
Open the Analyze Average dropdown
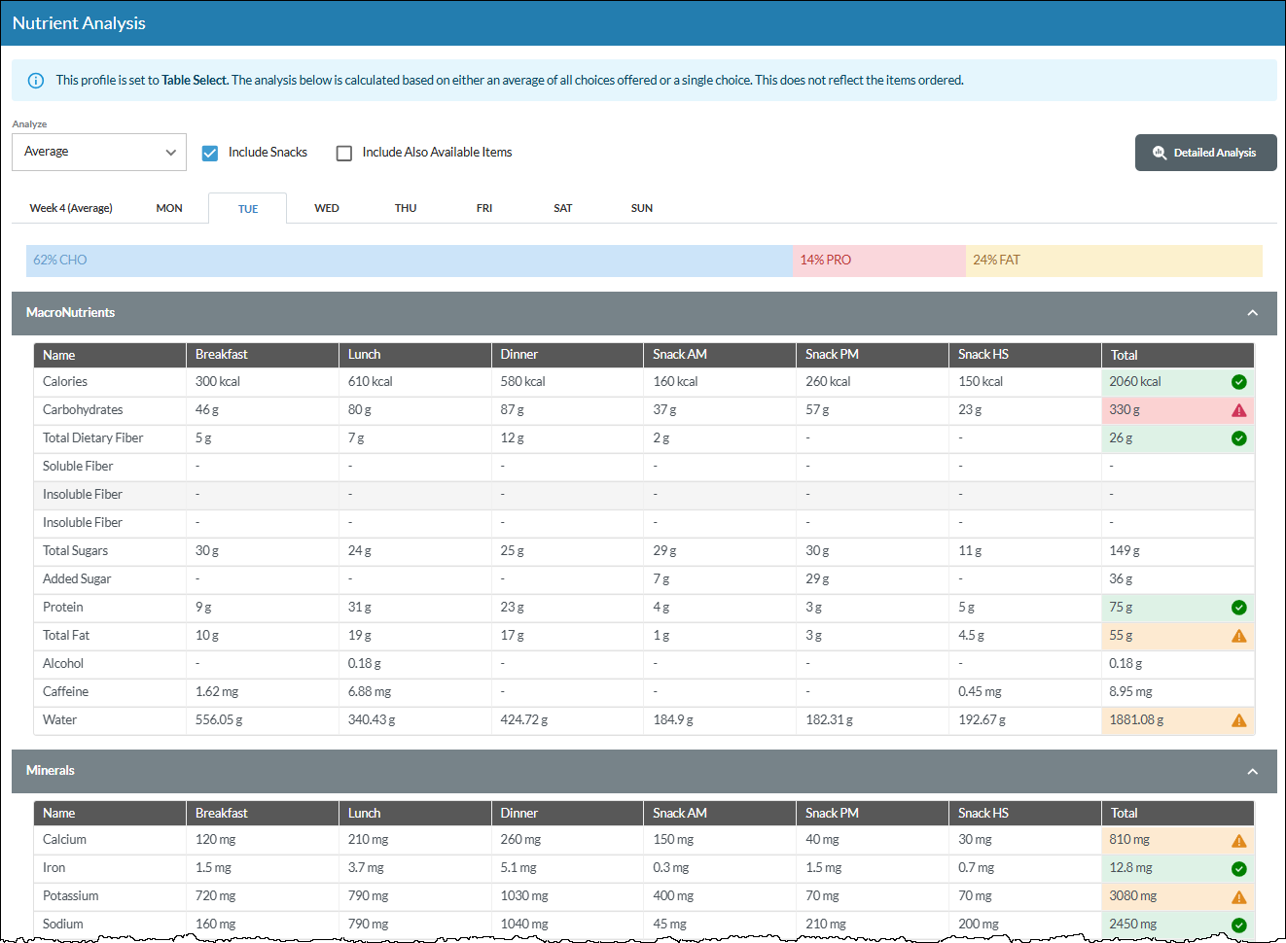(99, 152)
